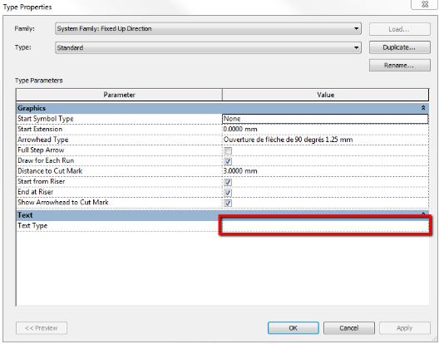439x344 pixels.
Task: Click the Apply button
Action: [405, 328]
